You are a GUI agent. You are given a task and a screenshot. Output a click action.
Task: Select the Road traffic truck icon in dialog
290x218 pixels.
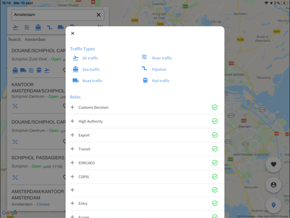(x=76, y=81)
